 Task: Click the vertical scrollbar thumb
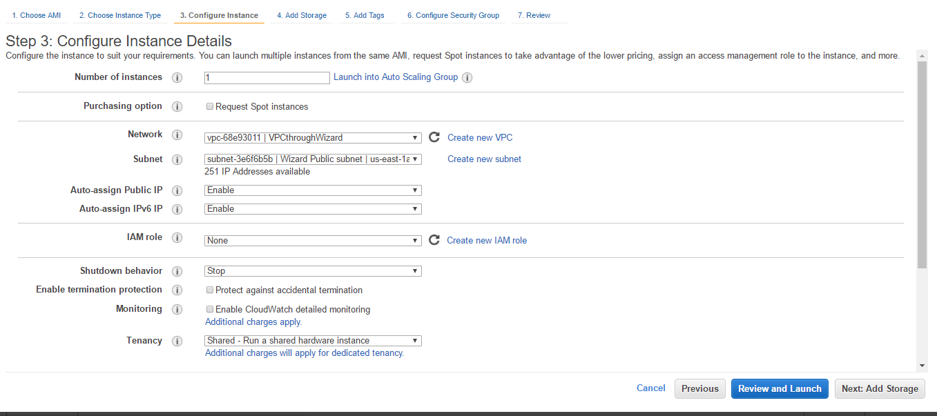(x=922, y=164)
